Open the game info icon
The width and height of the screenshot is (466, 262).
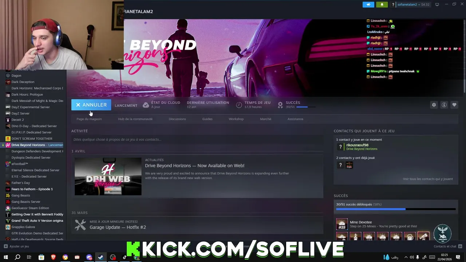point(444,105)
